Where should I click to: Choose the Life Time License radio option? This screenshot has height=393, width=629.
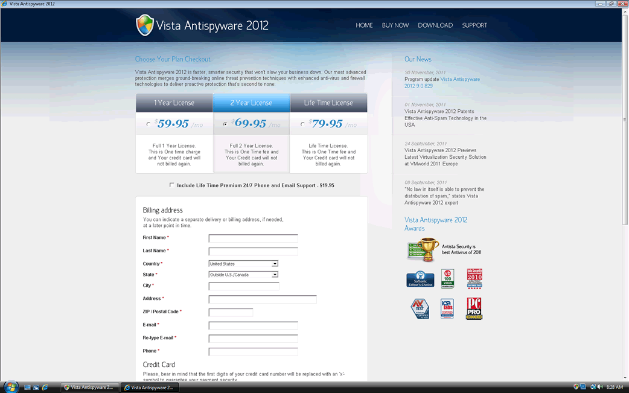(302, 124)
